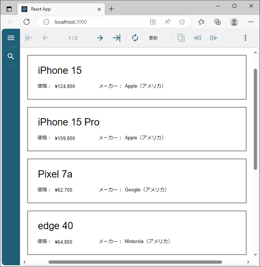The height and width of the screenshot is (267, 260).
Task: Click Motorola（アメリカ） maker text
Action: click(x=147, y=242)
